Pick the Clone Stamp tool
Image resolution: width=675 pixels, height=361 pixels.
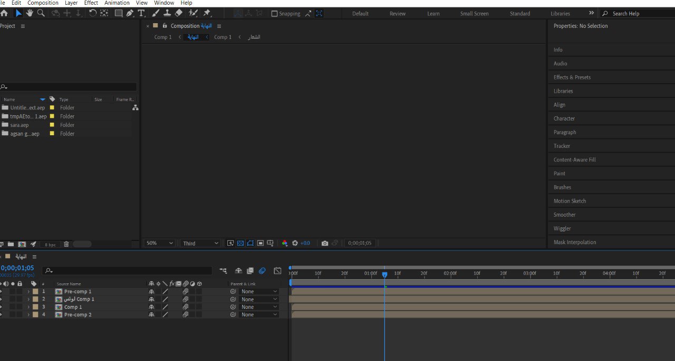coord(166,13)
